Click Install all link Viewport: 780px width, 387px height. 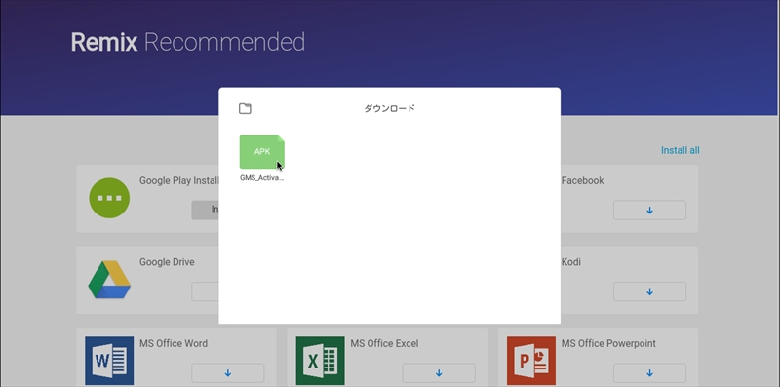(680, 150)
